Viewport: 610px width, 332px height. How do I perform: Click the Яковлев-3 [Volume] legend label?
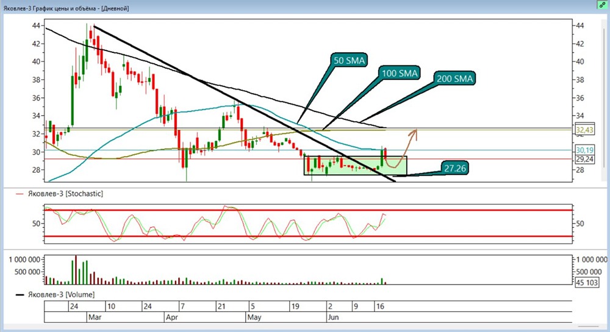click(x=61, y=295)
